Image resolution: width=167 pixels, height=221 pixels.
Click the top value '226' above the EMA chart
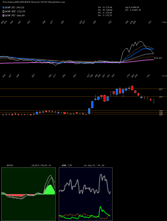pos(134,22)
